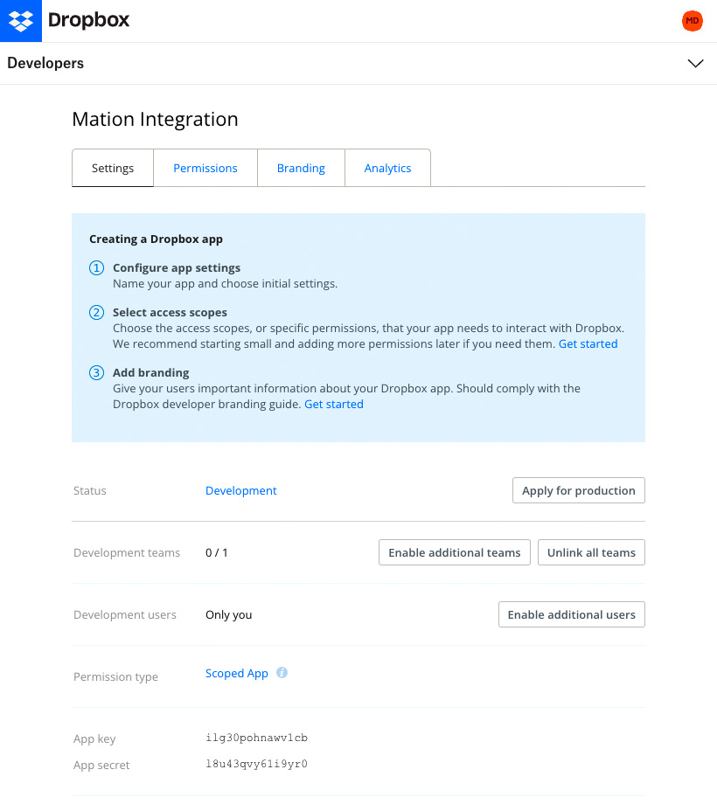Click the Only you development users value
The height and width of the screenshot is (804, 717).
tap(229, 614)
